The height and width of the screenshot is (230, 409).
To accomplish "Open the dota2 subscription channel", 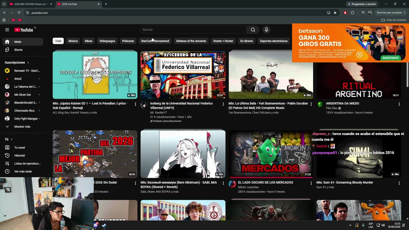I will click(x=23, y=79).
